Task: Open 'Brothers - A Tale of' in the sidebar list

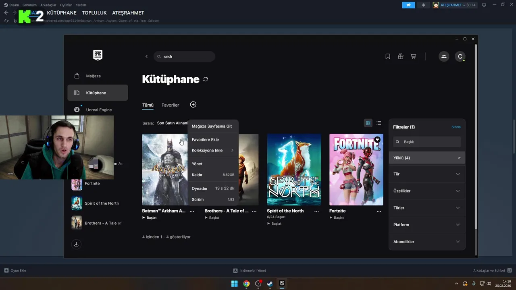Action: tap(98, 223)
